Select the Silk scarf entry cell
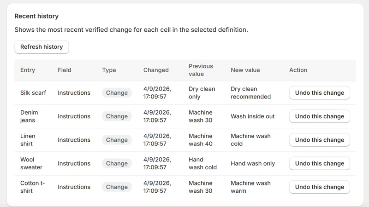This screenshot has width=369, height=207. point(33,93)
